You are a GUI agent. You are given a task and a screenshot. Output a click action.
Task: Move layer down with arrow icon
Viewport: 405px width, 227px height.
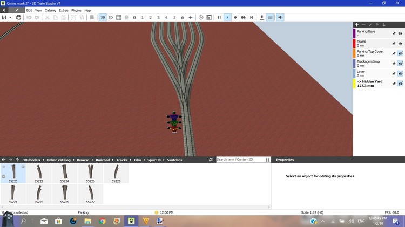[x=384, y=25]
